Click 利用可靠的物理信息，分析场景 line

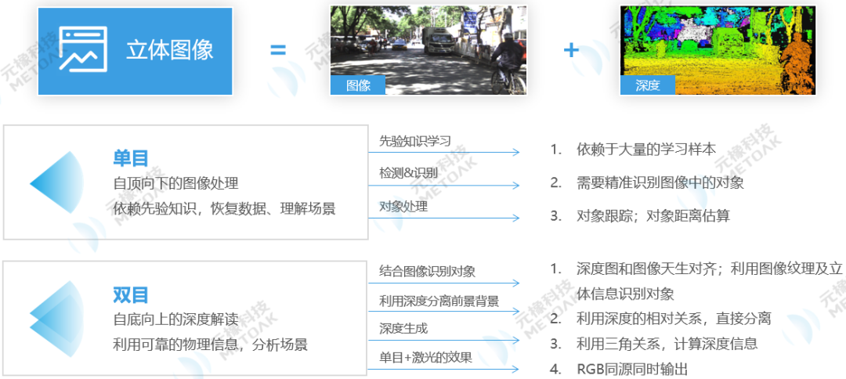(x=211, y=344)
